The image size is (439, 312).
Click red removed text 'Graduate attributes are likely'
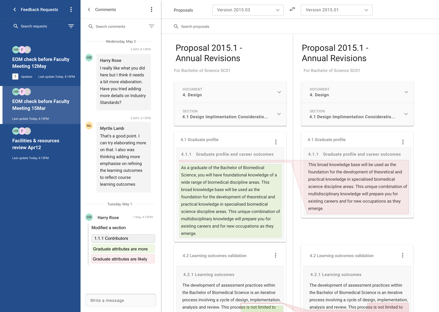click(123, 259)
